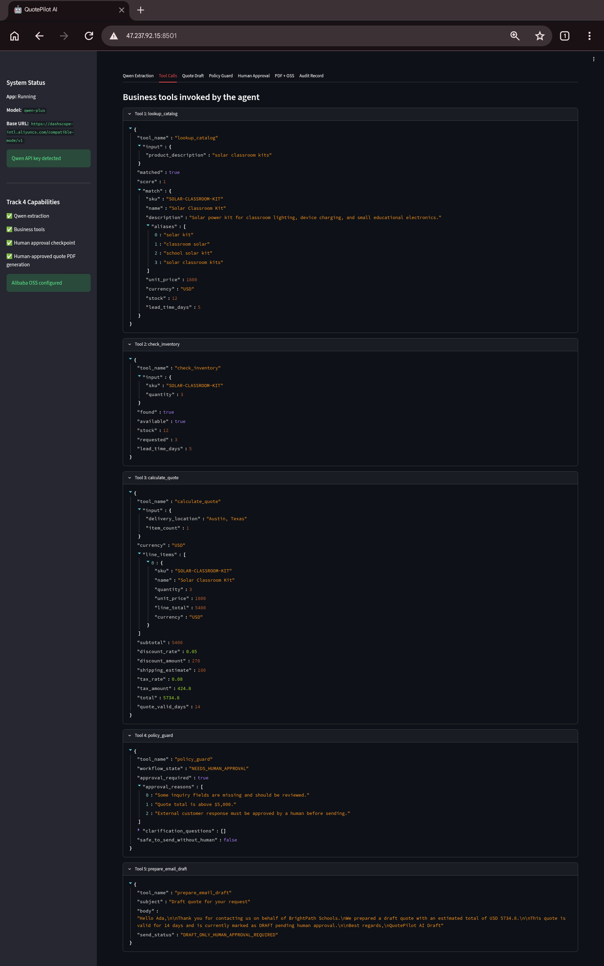Open the Audit Record tab
The height and width of the screenshot is (966, 604).
[x=311, y=76]
